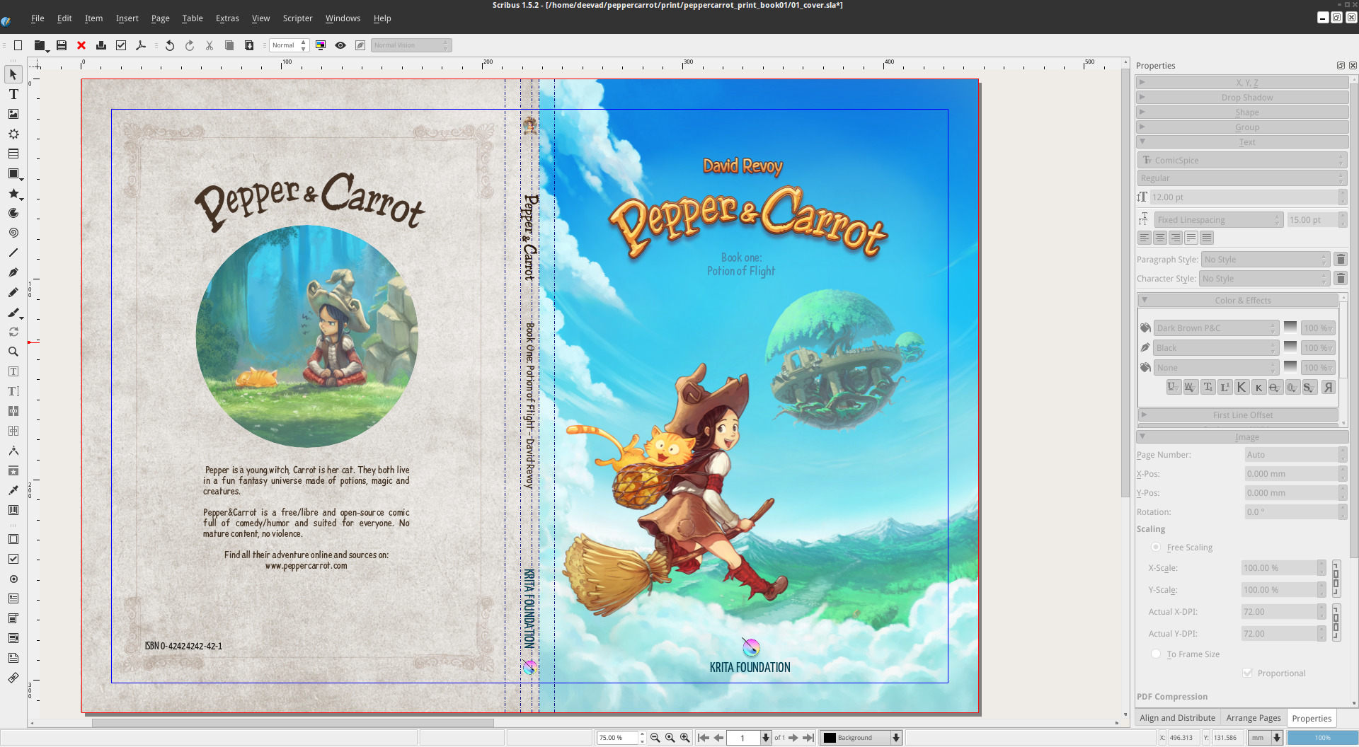The width and height of the screenshot is (1359, 747).
Task: Select the Spiral drawing tool
Action: pos(13,233)
